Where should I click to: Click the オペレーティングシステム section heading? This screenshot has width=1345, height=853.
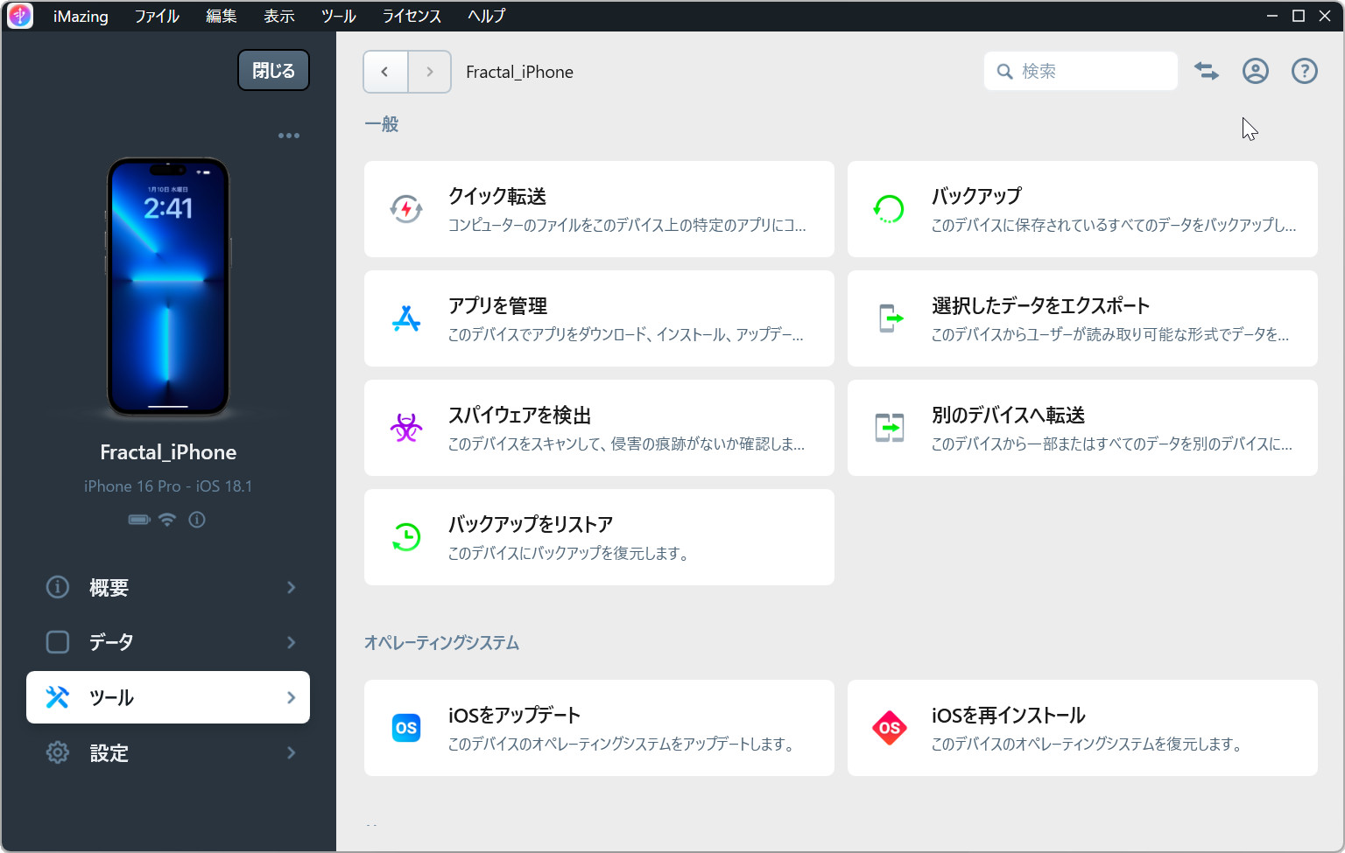(x=442, y=643)
